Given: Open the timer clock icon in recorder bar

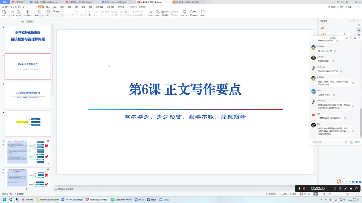Looking at the screenshot, I should 351,188.
